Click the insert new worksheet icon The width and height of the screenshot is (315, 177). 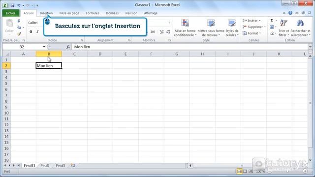(73, 166)
